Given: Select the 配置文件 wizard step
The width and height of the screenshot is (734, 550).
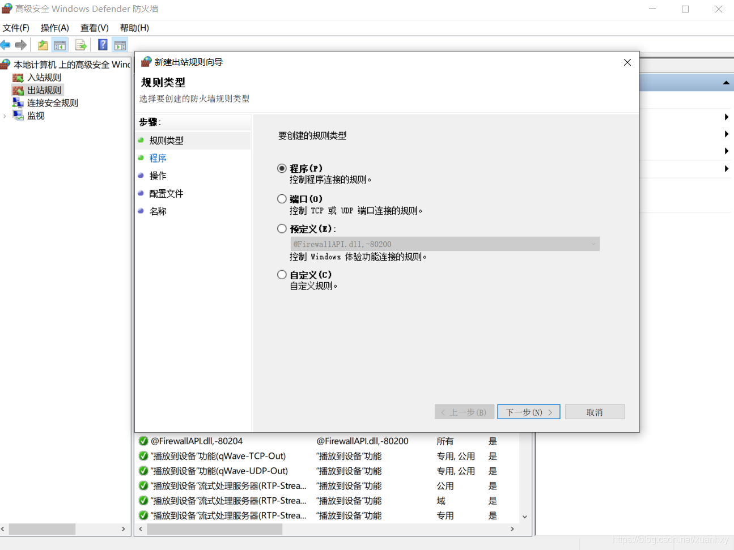Looking at the screenshot, I should click(x=166, y=193).
